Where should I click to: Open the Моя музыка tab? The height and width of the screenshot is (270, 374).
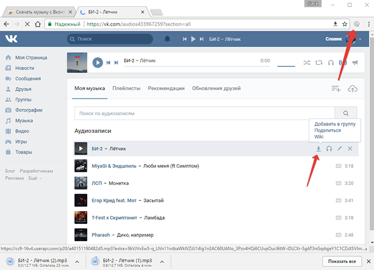point(90,88)
